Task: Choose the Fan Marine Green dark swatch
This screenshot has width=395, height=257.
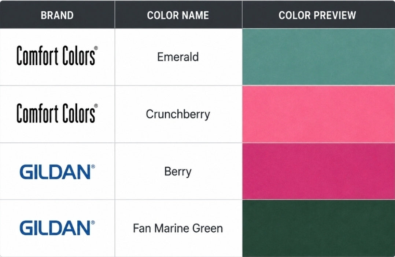Action: coord(319,228)
